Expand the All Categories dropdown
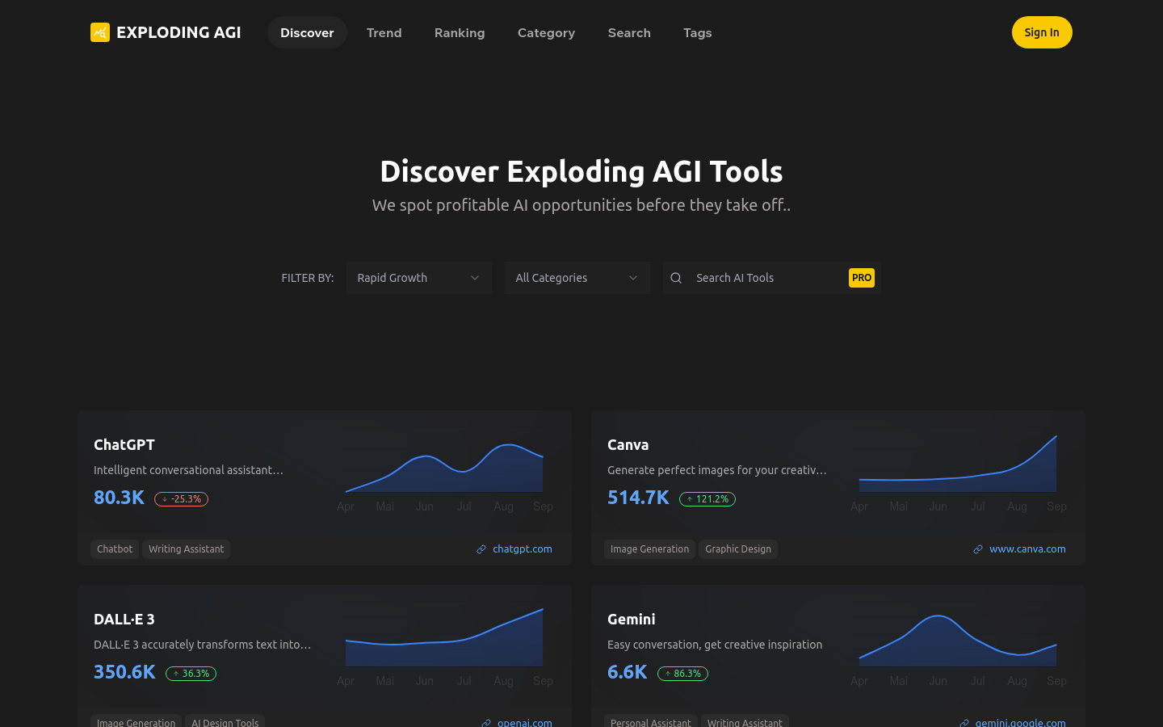 (577, 278)
